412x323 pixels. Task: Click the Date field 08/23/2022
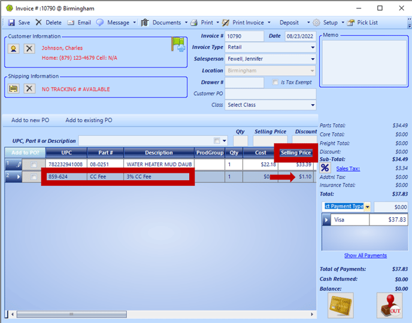pyautogui.click(x=301, y=36)
